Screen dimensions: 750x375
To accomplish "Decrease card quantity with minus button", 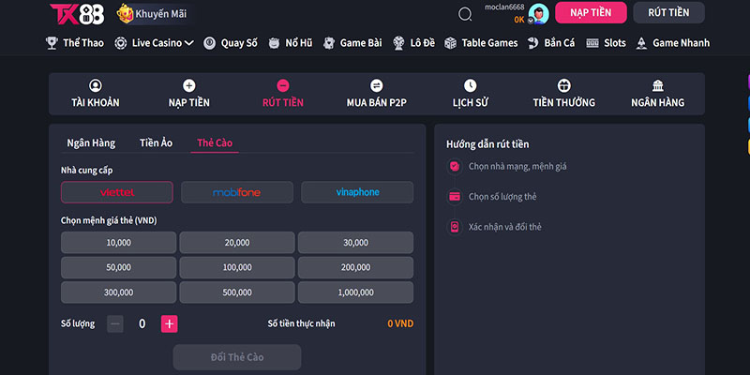I will (114, 323).
